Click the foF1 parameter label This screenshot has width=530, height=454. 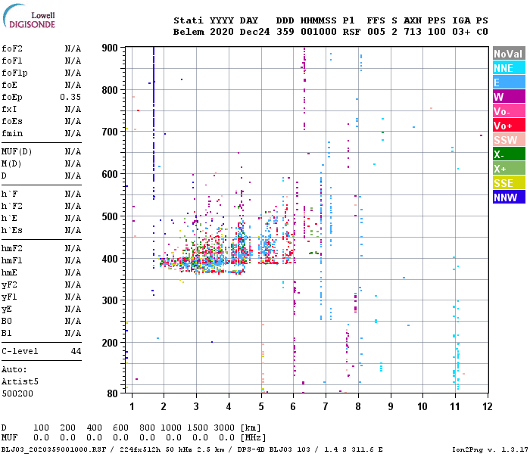[12, 61]
